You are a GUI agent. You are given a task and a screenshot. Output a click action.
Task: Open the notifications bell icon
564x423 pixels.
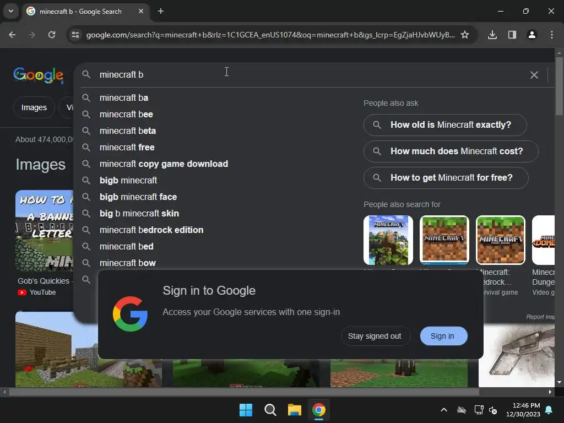tap(549, 410)
